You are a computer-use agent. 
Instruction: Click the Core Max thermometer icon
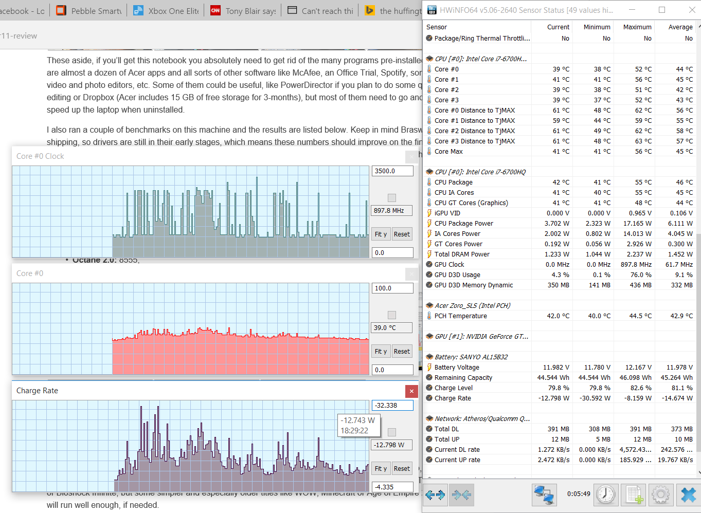(x=429, y=151)
